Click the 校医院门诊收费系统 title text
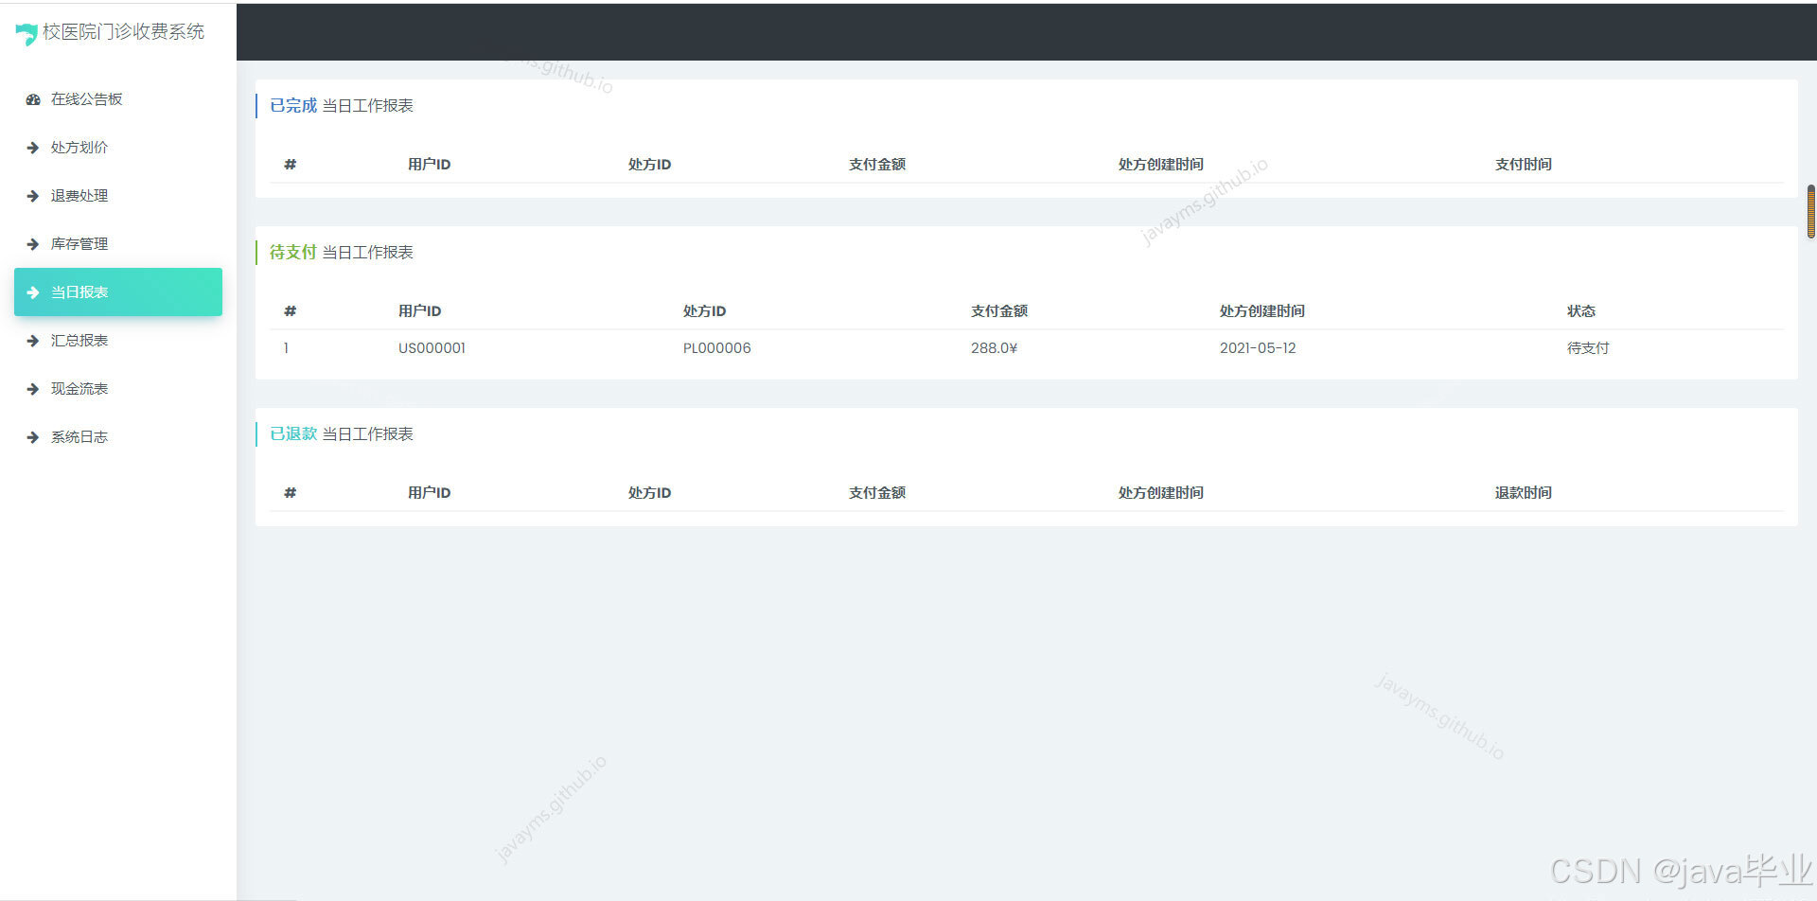 point(123,31)
